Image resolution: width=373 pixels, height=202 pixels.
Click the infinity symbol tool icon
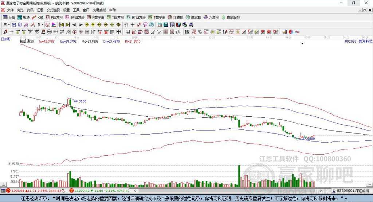(x=297, y=32)
